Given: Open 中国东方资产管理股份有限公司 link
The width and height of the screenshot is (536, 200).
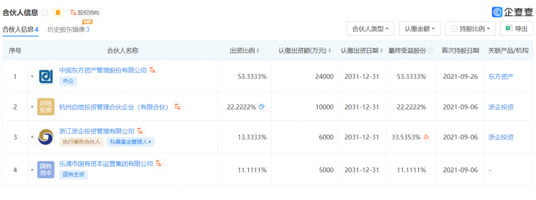Looking at the screenshot, I should [x=103, y=70].
